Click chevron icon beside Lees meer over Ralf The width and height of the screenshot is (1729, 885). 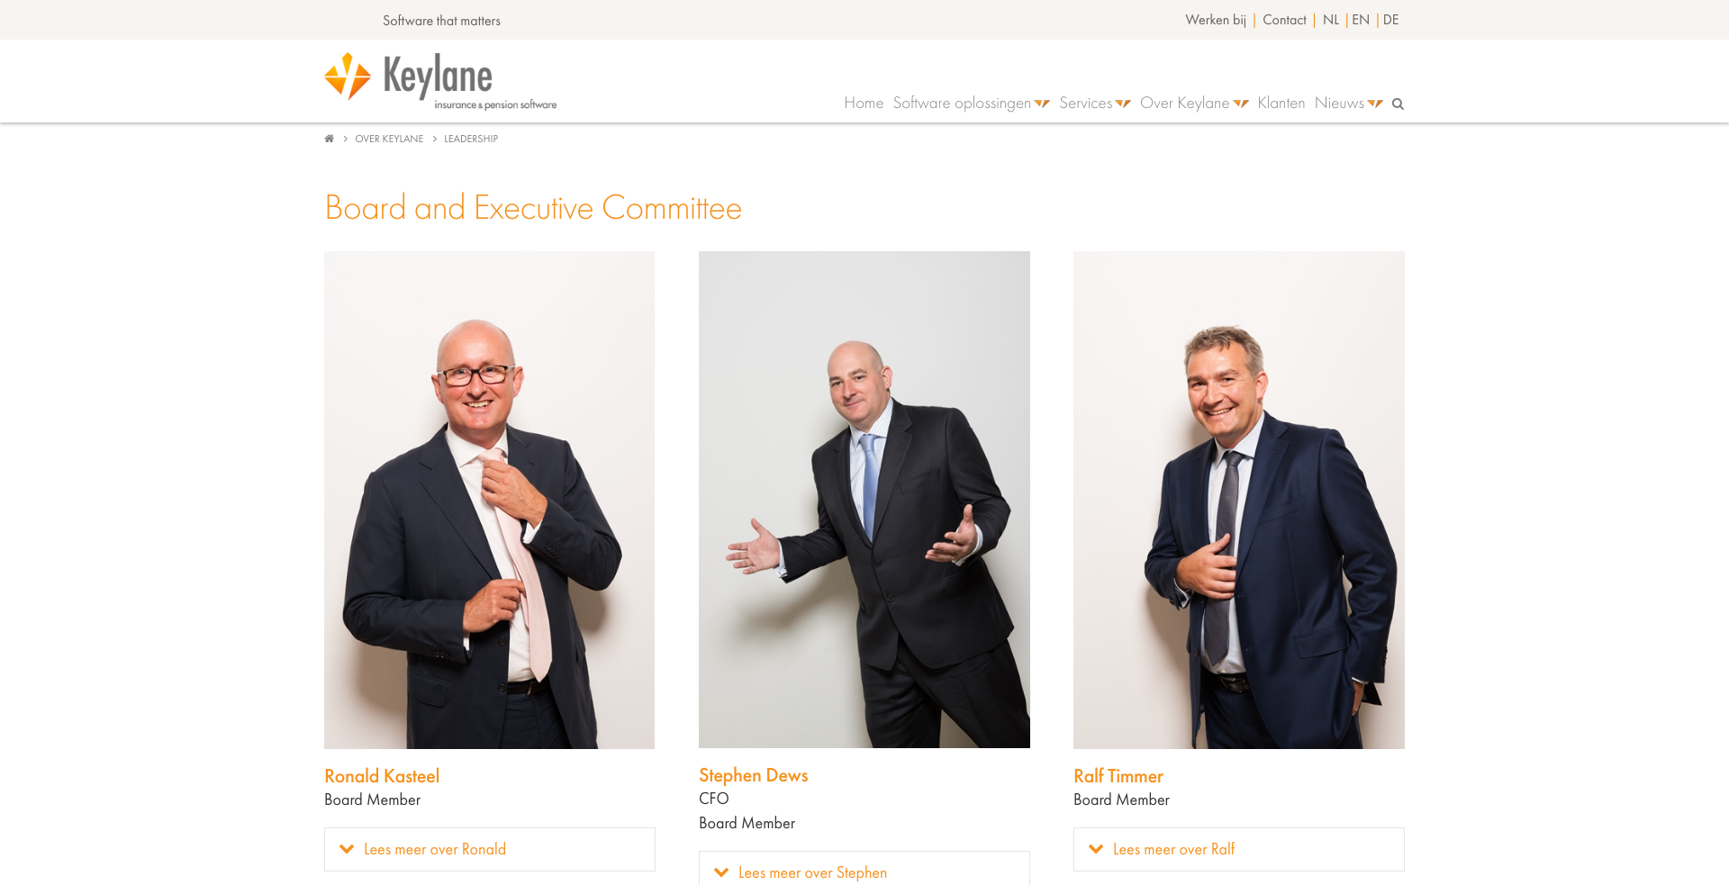point(1096,849)
